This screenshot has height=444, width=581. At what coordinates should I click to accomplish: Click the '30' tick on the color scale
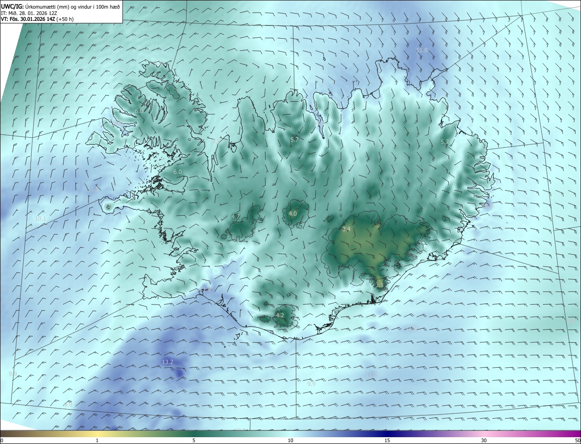[484, 441]
